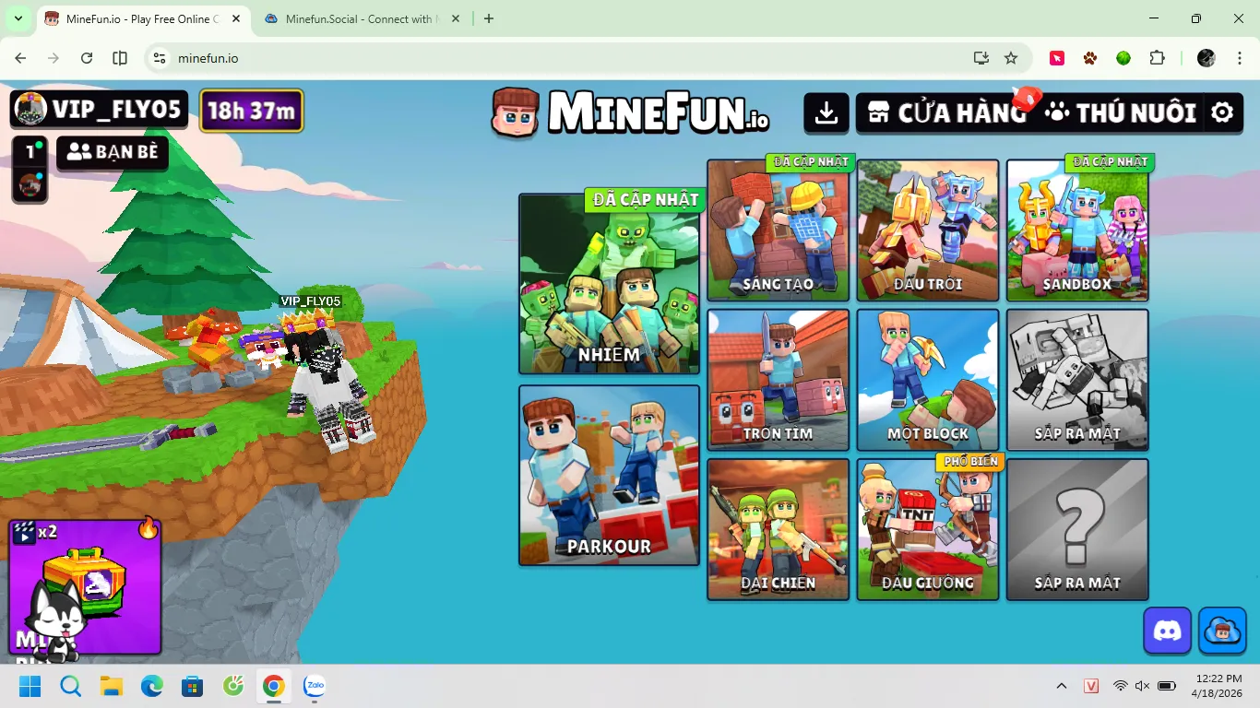This screenshot has height=708, width=1260.
Task: Expand the tab search dropdown
Action: [x=18, y=18]
